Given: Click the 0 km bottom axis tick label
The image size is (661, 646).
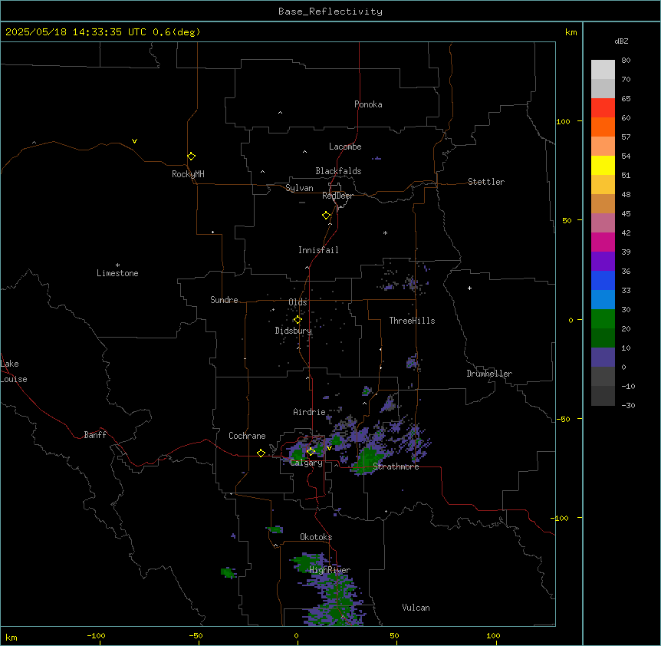Looking at the screenshot, I should [x=296, y=635].
